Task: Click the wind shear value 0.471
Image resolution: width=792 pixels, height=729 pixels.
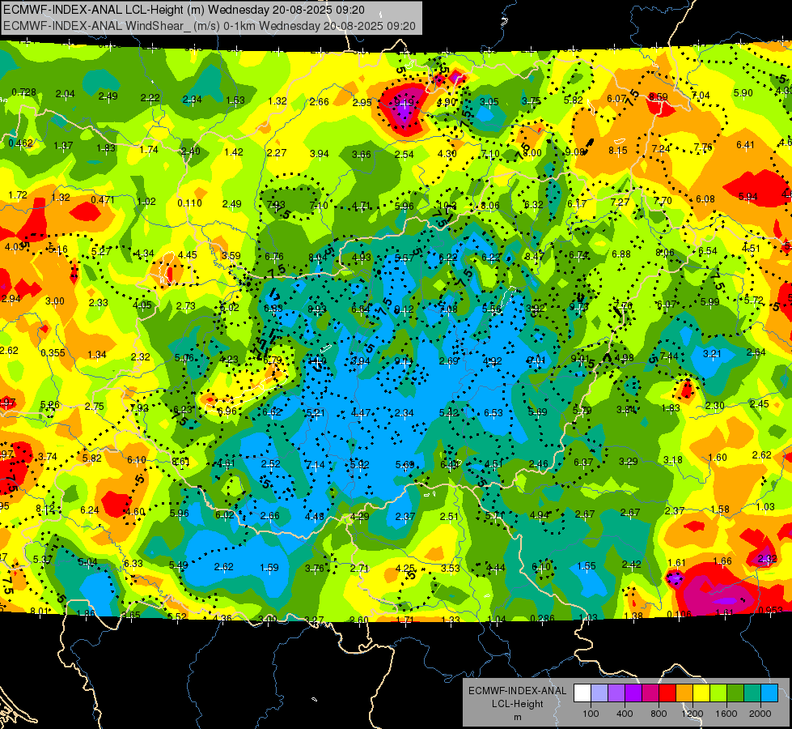Action: pos(103,200)
